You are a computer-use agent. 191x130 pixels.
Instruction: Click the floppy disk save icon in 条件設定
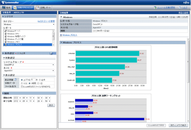(51, 54)
